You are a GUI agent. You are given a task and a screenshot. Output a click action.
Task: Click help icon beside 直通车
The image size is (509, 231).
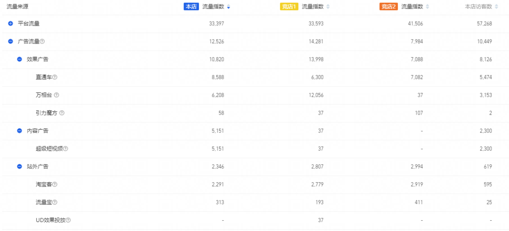coord(55,77)
